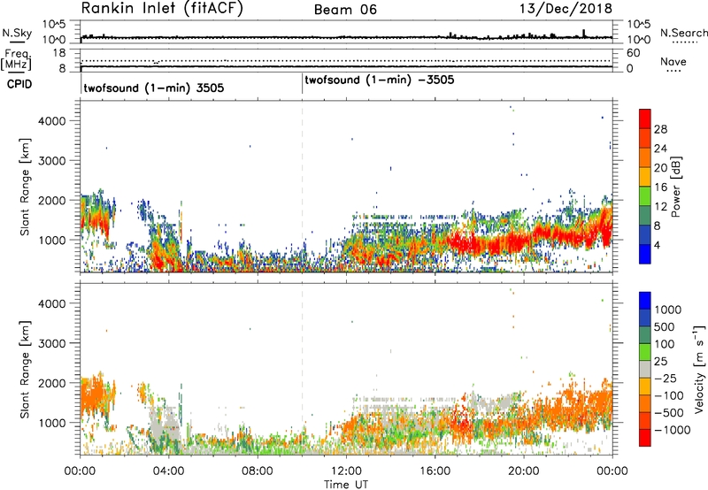Click the '16' power colorbar tick

[x=660, y=188]
